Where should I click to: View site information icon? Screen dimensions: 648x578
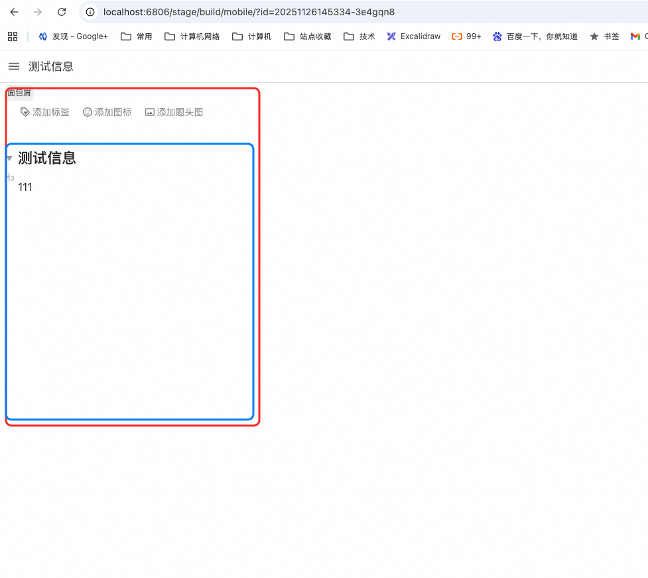coord(90,12)
